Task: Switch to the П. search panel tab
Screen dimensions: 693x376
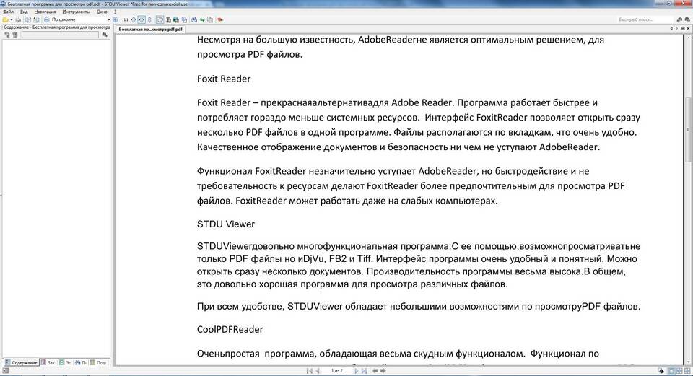Action: coord(80,362)
